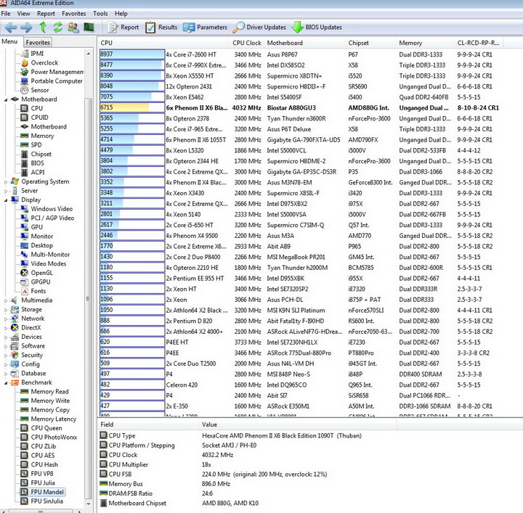The height and width of the screenshot is (513, 523).
Task: Expand the Multimedia tree node
Action: (x=6, y=300)
